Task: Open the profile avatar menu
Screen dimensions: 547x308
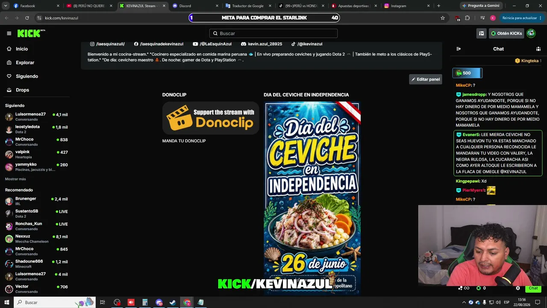Action: [x=531, y=33]
